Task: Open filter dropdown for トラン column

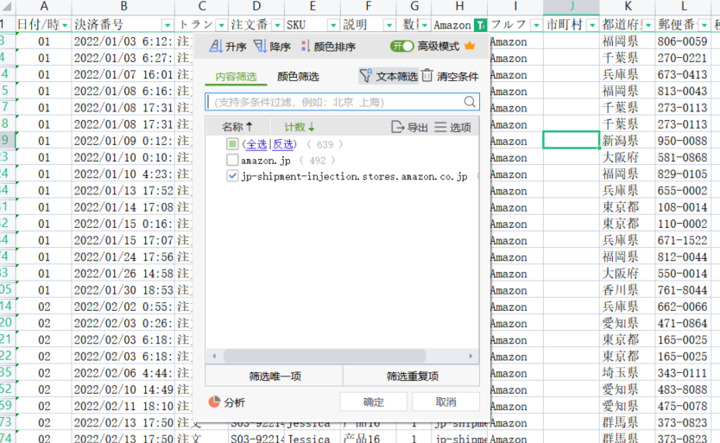Action: tap(221, 25)
